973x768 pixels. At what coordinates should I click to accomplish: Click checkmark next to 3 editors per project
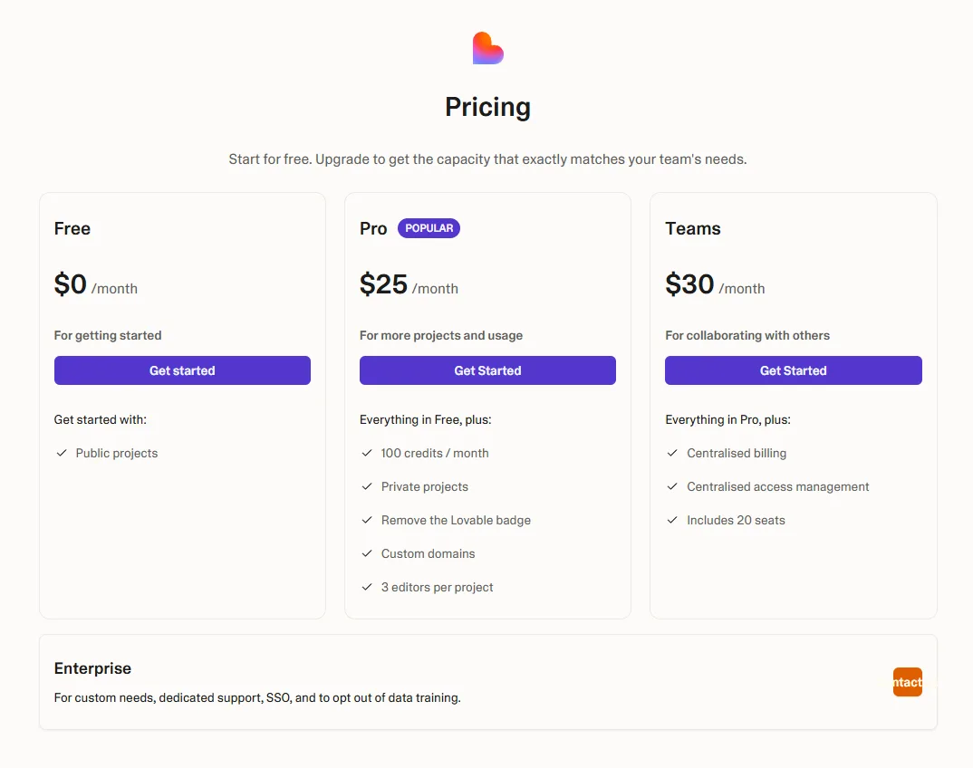(x=367, y=587)
